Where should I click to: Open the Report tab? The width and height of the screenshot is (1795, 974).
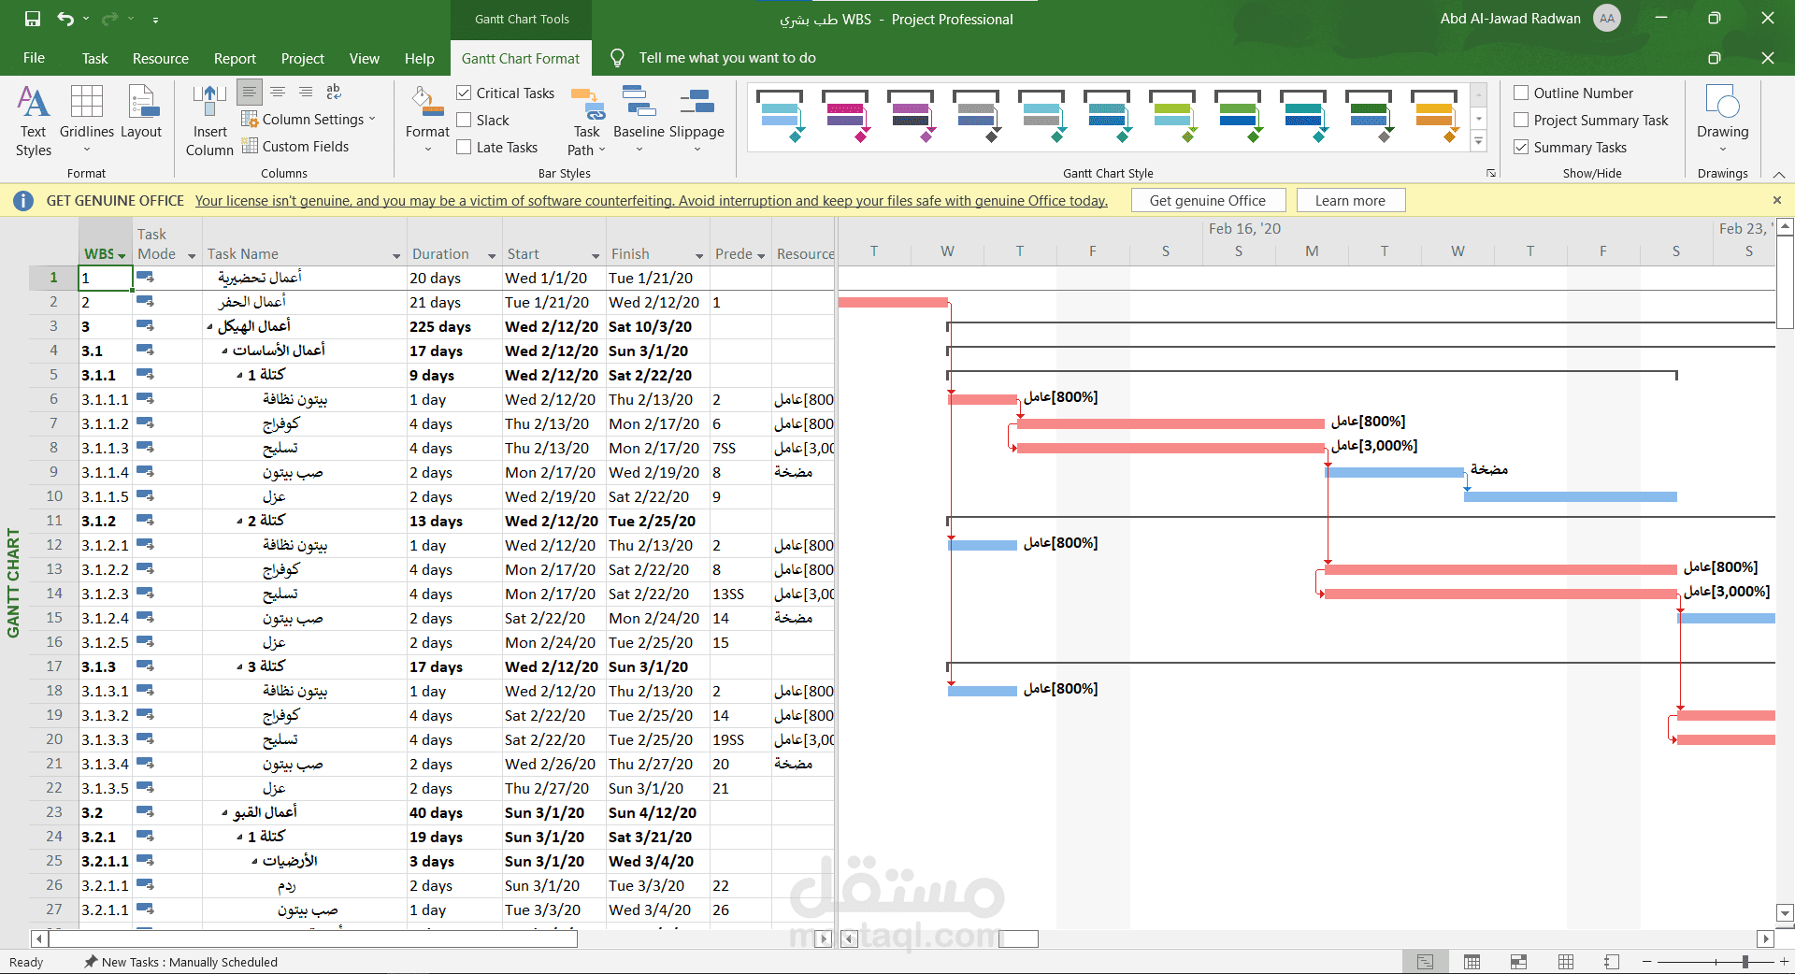pyautogui.click(x=235, y=57)
